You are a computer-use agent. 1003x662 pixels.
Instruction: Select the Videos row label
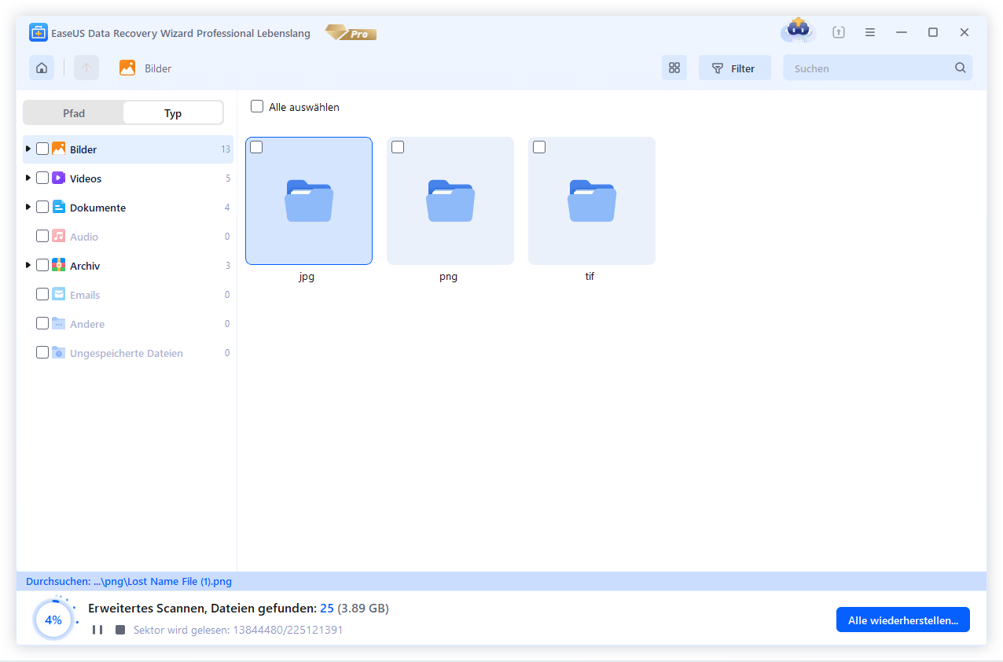click(x=86, y=178)
